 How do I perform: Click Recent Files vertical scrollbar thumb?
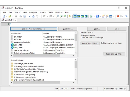pyautogui.click(x=76, y=38)
